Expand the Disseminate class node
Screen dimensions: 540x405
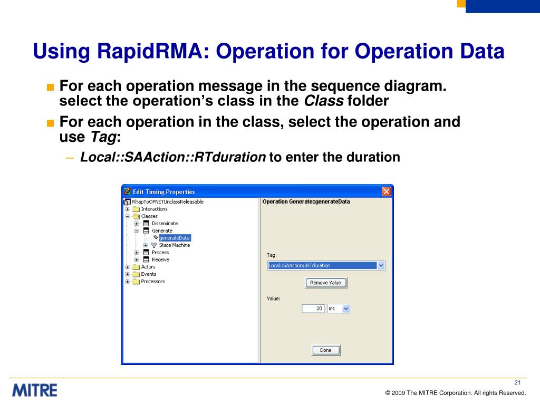coord(137,224)
